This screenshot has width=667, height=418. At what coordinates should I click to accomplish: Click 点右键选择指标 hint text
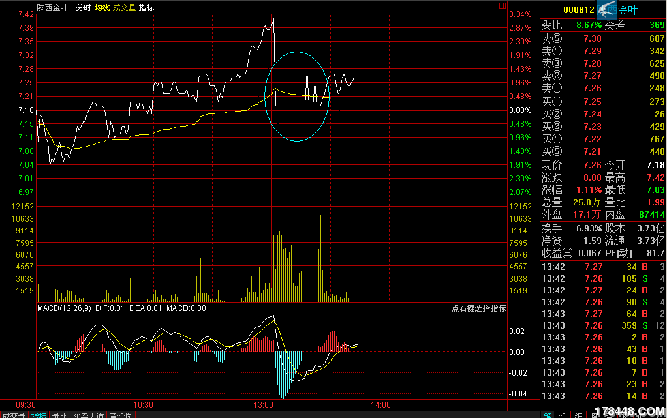coord(478,308)
